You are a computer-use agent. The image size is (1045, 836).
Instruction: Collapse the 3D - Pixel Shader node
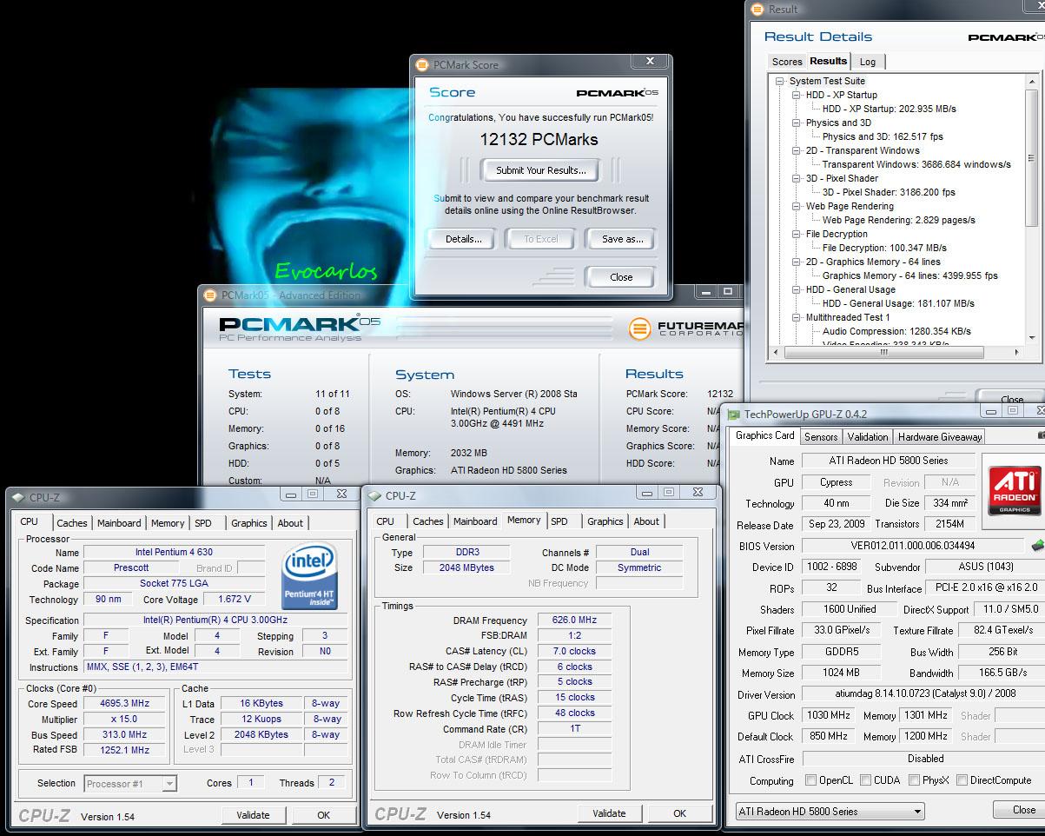(x=797, y=178)
